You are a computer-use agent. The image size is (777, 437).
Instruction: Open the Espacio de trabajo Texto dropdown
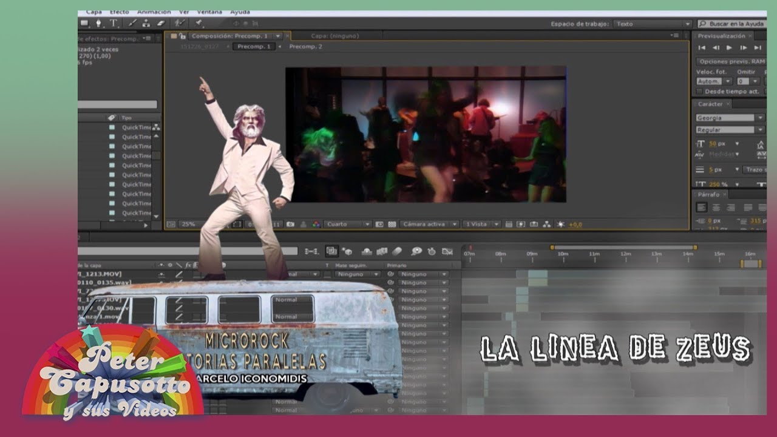click(653, 24)
